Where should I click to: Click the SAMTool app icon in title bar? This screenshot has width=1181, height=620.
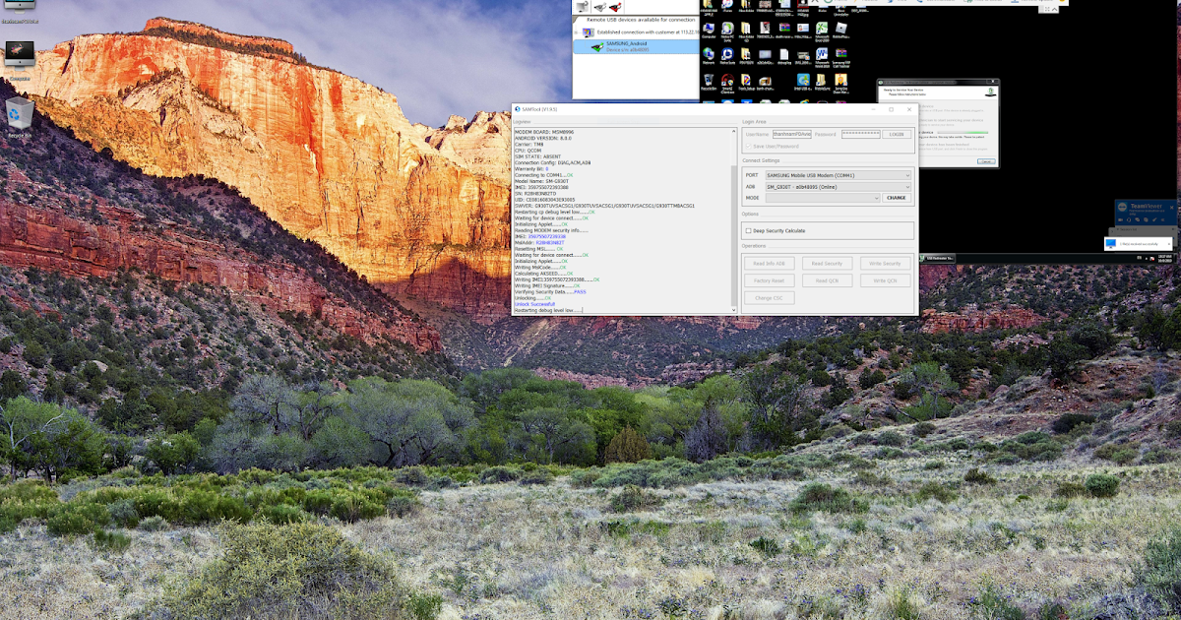[518, 108]
